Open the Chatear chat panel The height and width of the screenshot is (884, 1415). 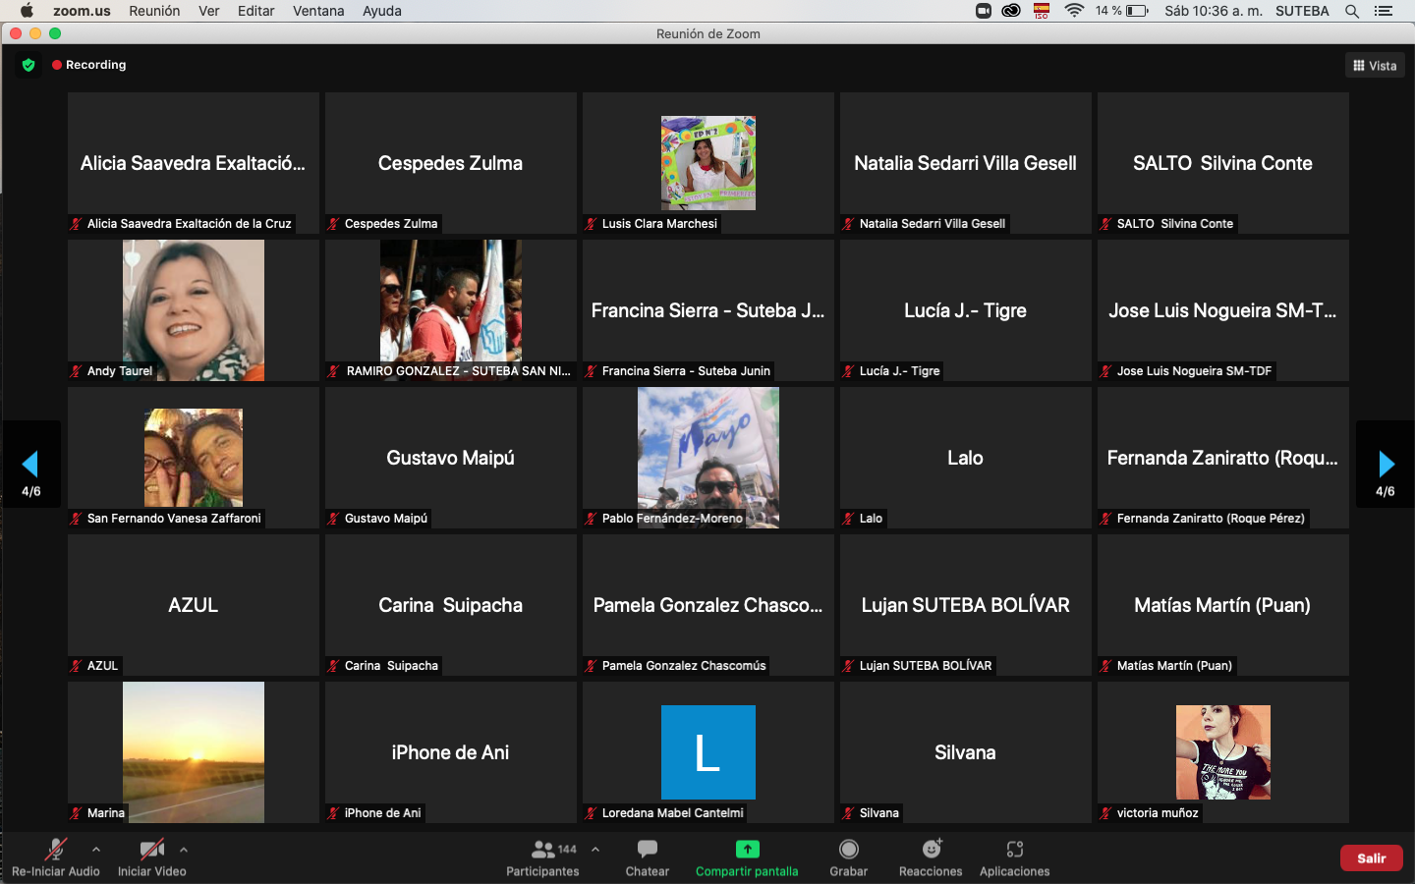click(647, 851)
